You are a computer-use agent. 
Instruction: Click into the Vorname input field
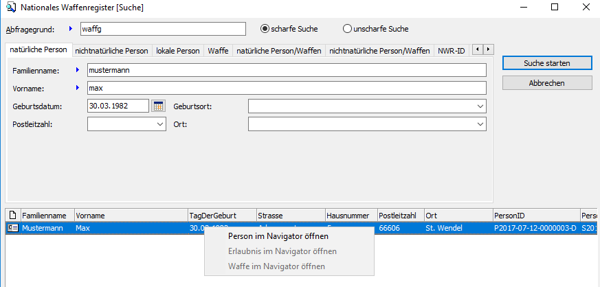pos(287,88)
